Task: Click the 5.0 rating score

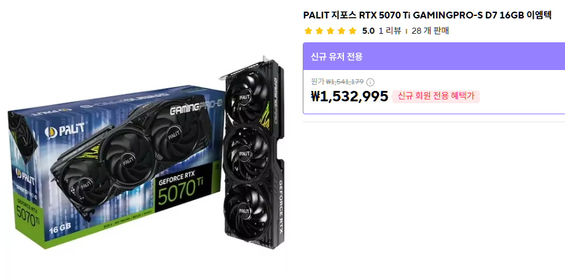Action: click(368, 31)
